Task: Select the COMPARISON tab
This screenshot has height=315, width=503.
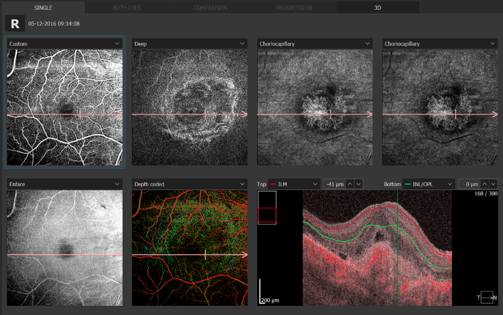Action: [210, 8]
